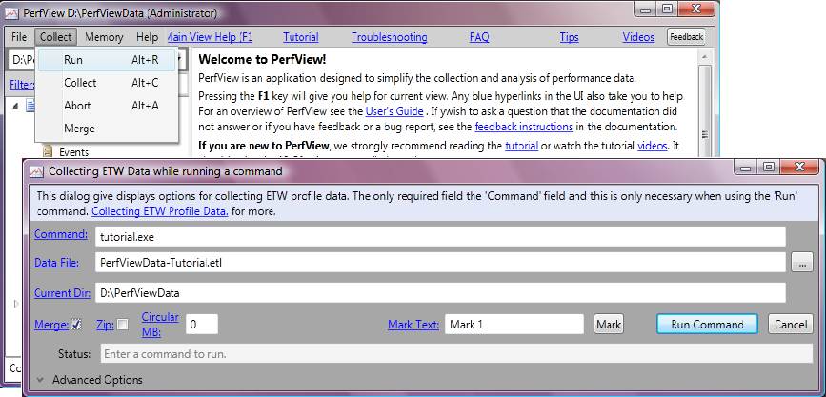
Task: Click the Data File input field
Action: [x=440, y=262]
